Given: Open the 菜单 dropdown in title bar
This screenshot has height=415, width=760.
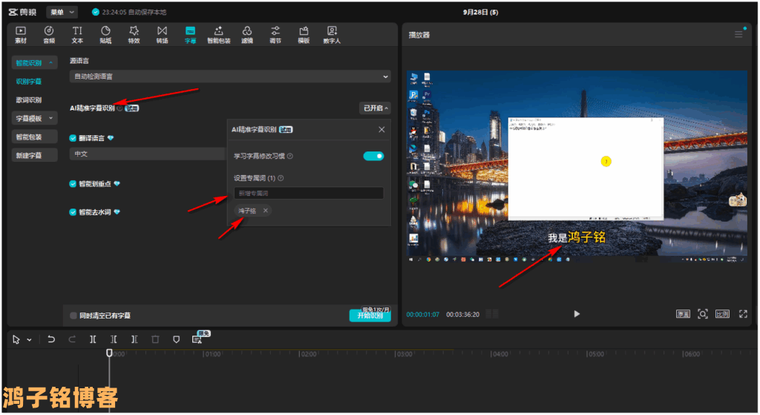Looking at the screenshot, I should pos(62,12).
